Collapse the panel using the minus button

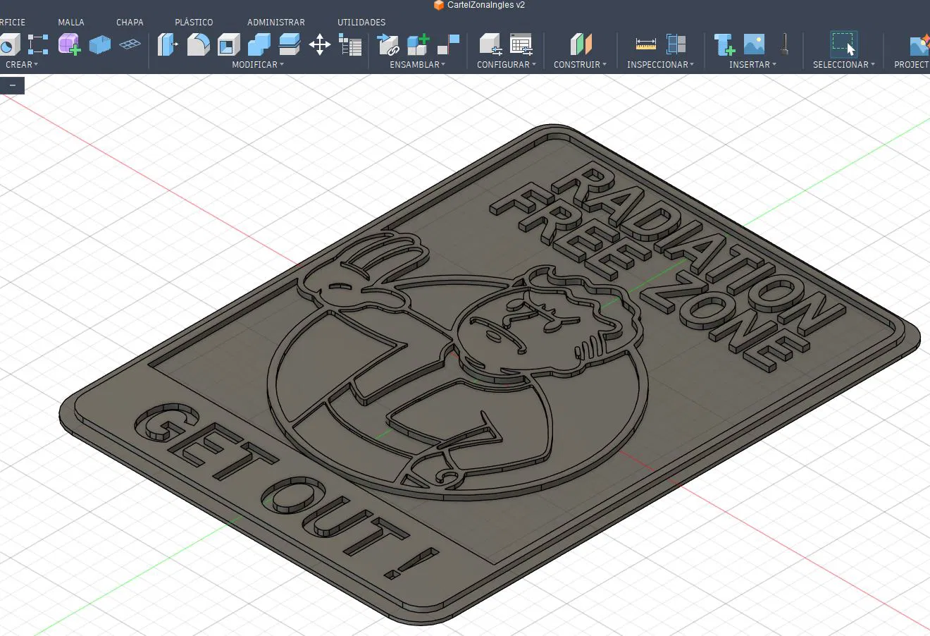(12, 86)
